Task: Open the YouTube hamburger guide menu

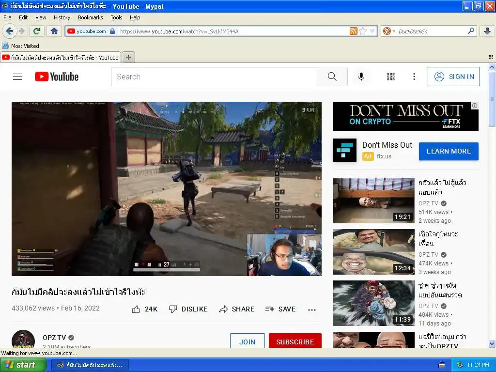Action: [x=17, y=77]
